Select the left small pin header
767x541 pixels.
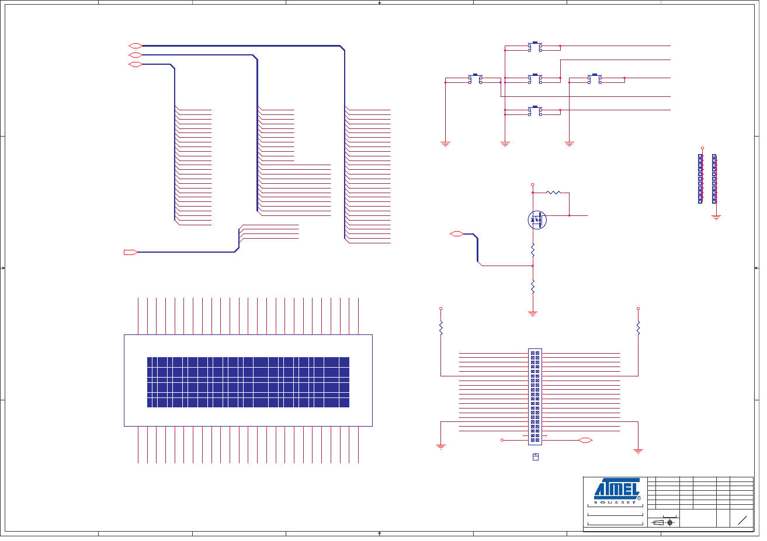coord(700,179)
